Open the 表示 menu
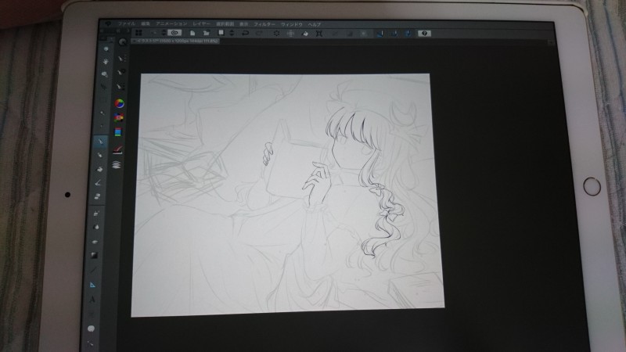626x352 pixels. tap(243, 24)
